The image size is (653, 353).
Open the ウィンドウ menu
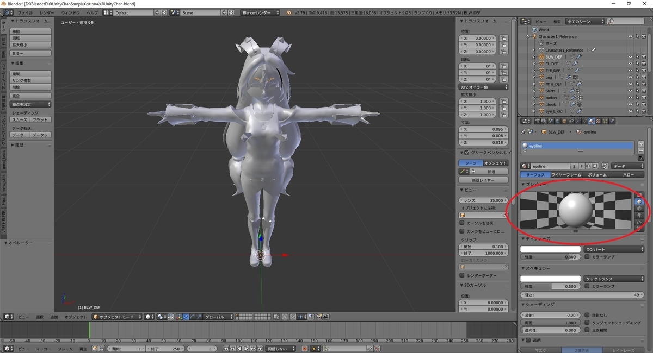[x=71, y=12]
